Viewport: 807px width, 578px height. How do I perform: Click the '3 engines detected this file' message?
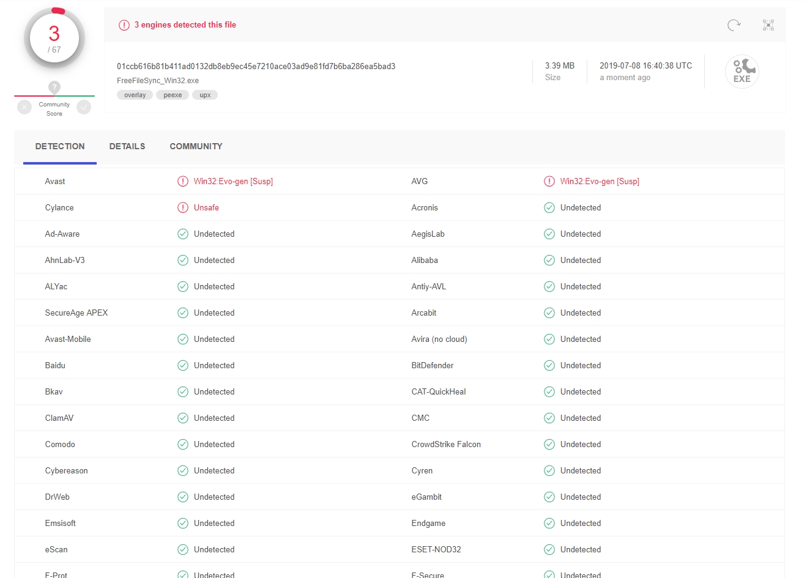coord(185,25)
